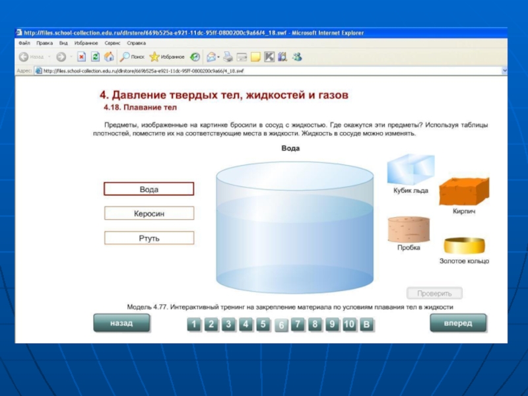Select Керосин liquid option
Viewport: 528px width, 396px height.
(149, 214)
